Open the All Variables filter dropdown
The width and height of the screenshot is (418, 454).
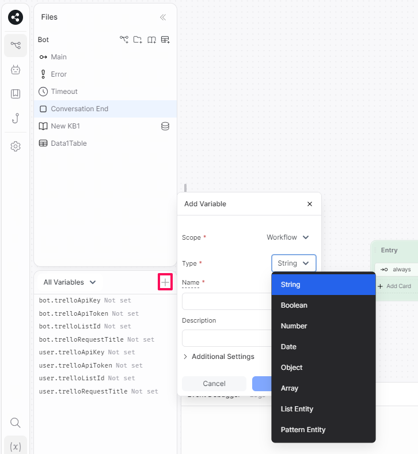pos(69,282)
